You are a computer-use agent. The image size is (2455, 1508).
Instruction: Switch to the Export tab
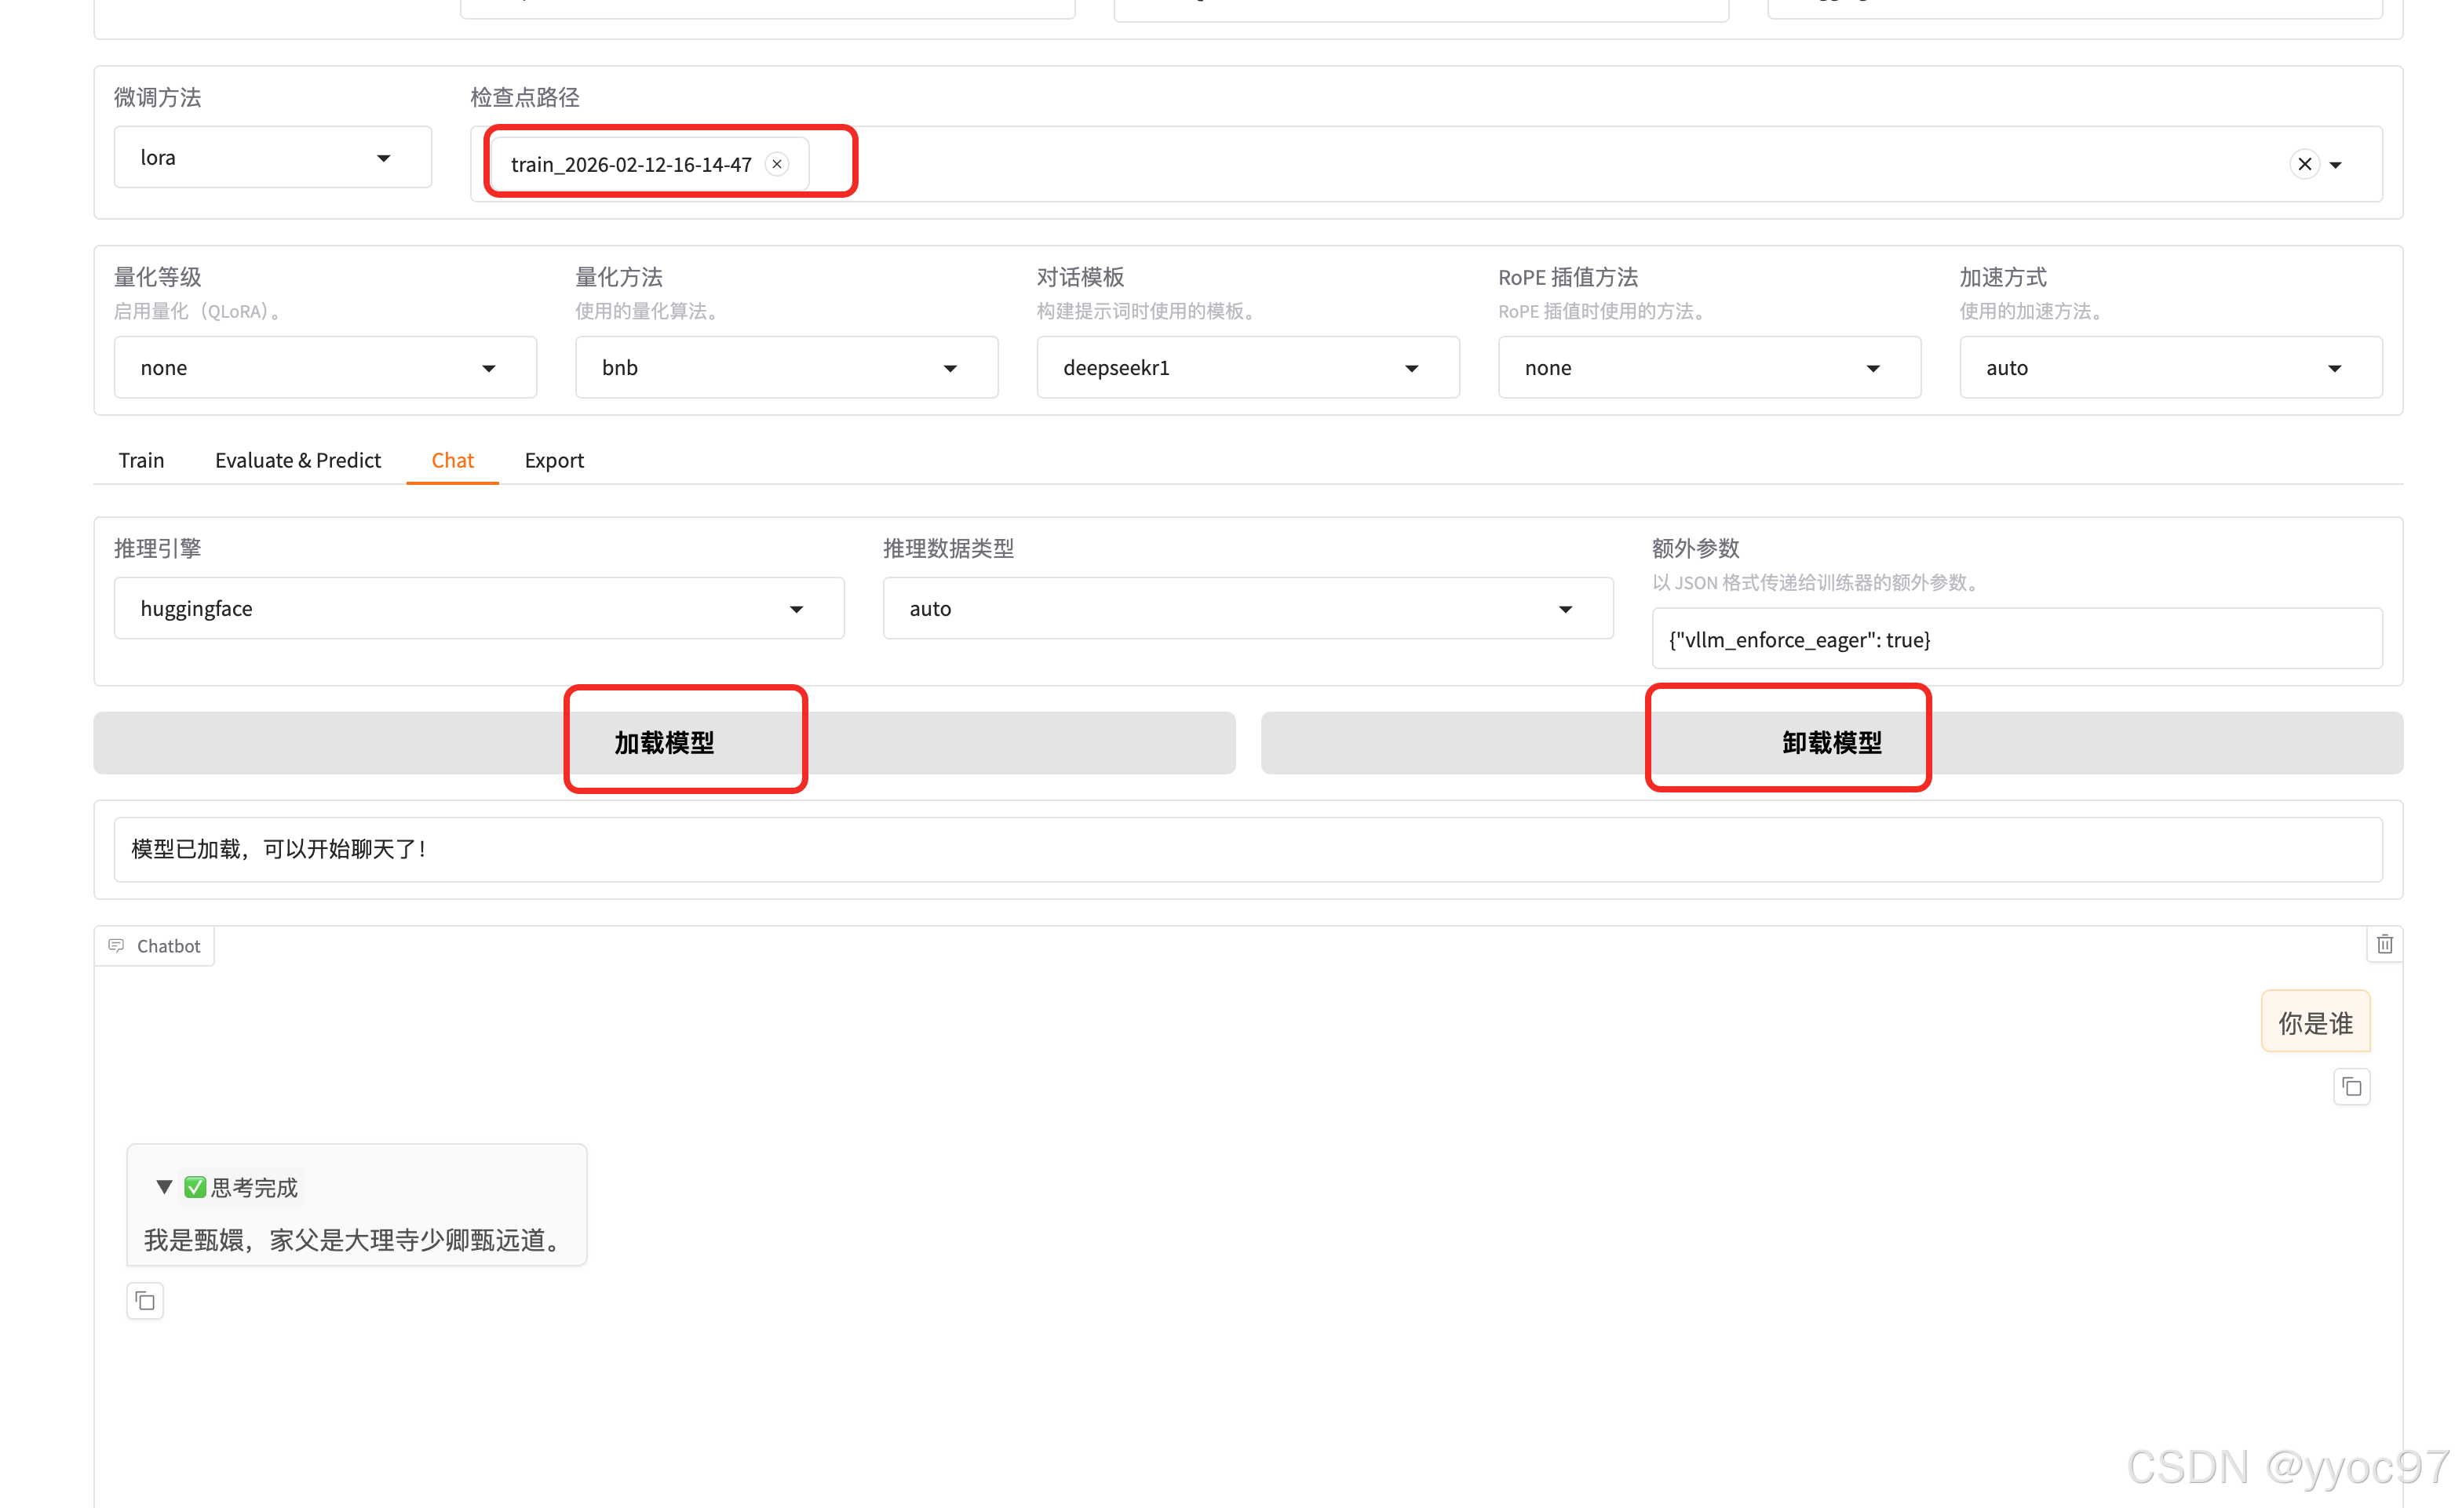click(553, 460)
